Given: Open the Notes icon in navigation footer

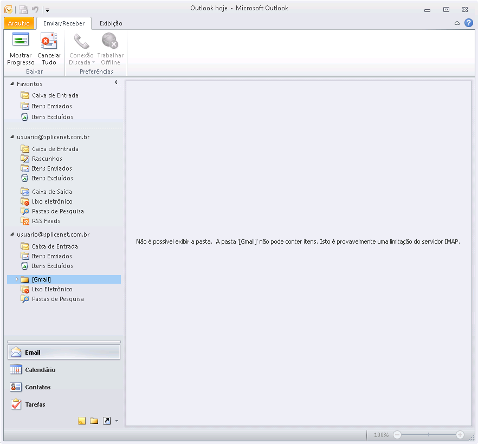Looking at the screenshot, I should click(82, 421).
